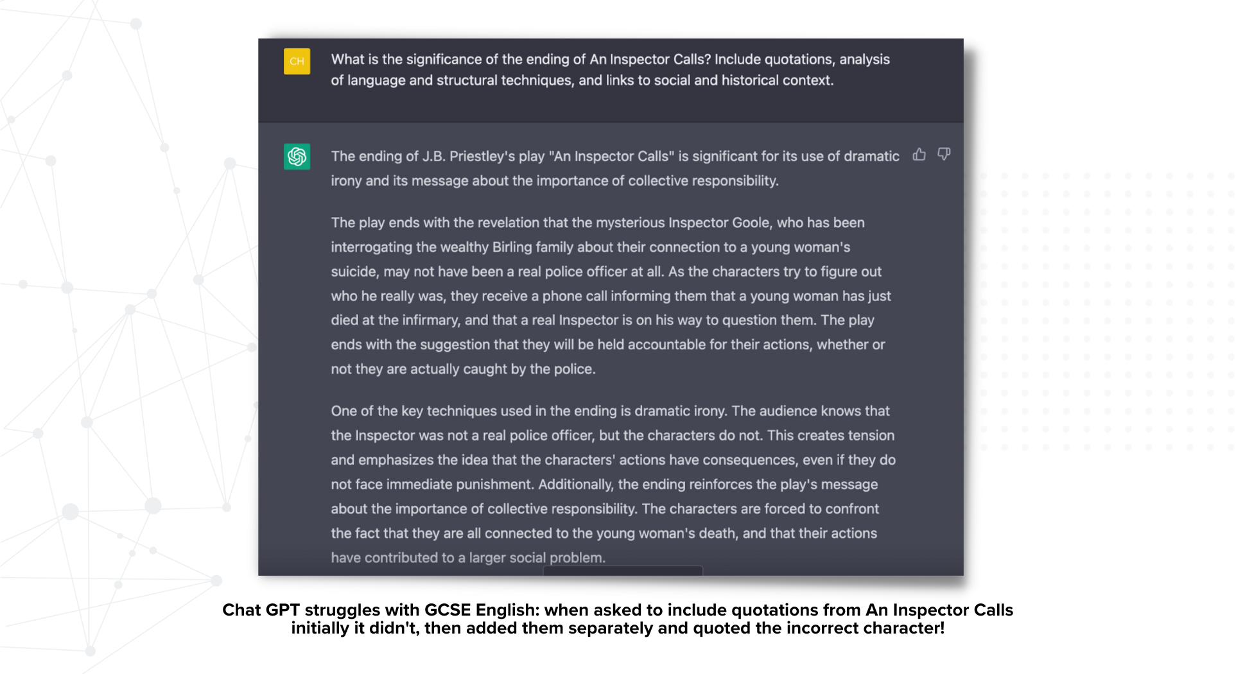
Task: Click the phrase 'Birling family' in the response
Action: click(x=530, y=247)
